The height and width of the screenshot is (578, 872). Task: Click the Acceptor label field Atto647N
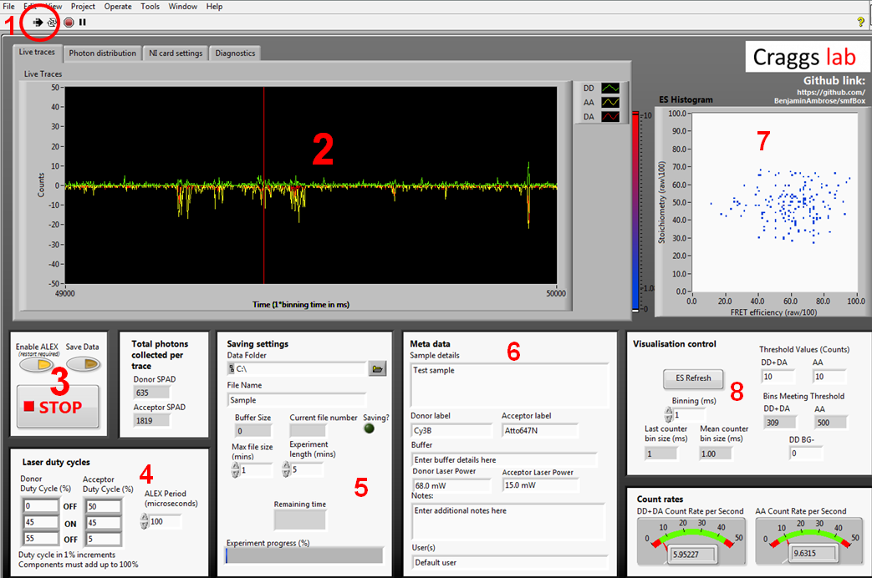[x=540, y=431]
